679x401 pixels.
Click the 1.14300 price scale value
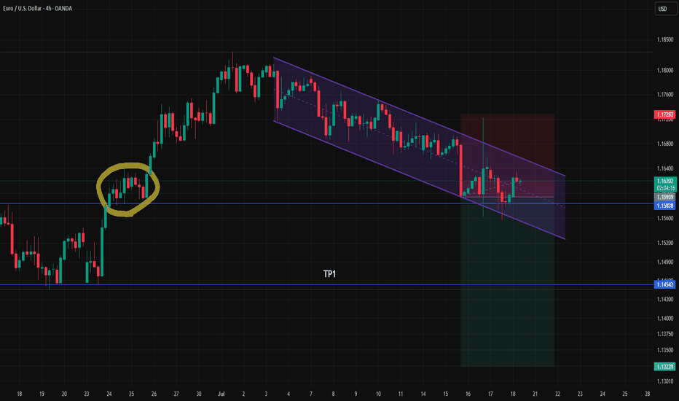click(x=664, y=299)
